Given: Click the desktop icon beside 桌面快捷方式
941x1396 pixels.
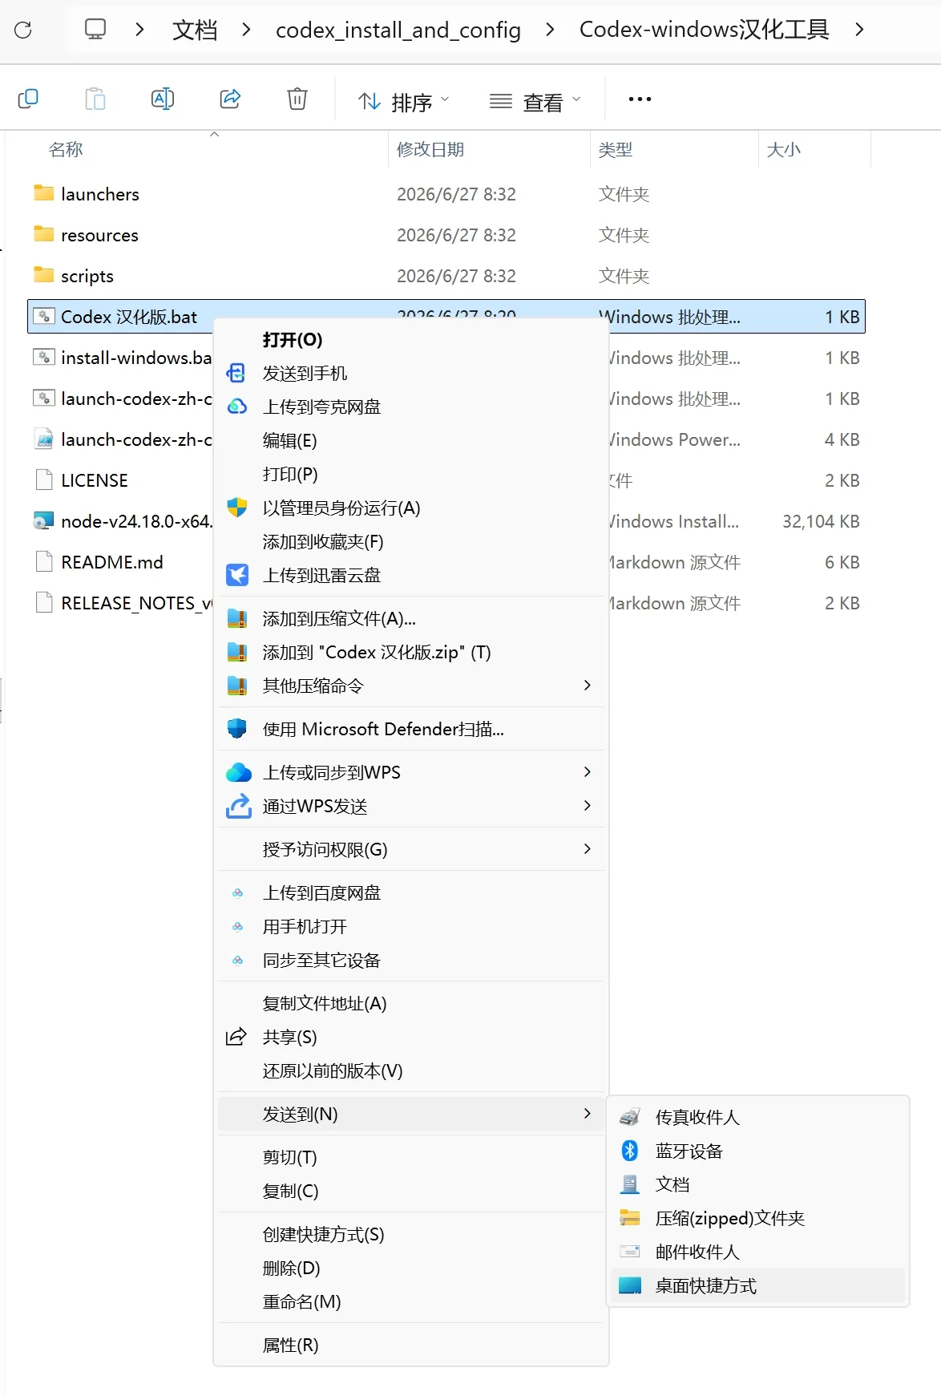Looking at the screenshot, I should click(630, 1285).
